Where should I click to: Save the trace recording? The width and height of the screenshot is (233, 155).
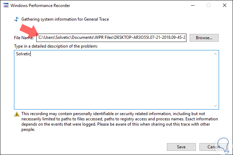click(181, 147)
